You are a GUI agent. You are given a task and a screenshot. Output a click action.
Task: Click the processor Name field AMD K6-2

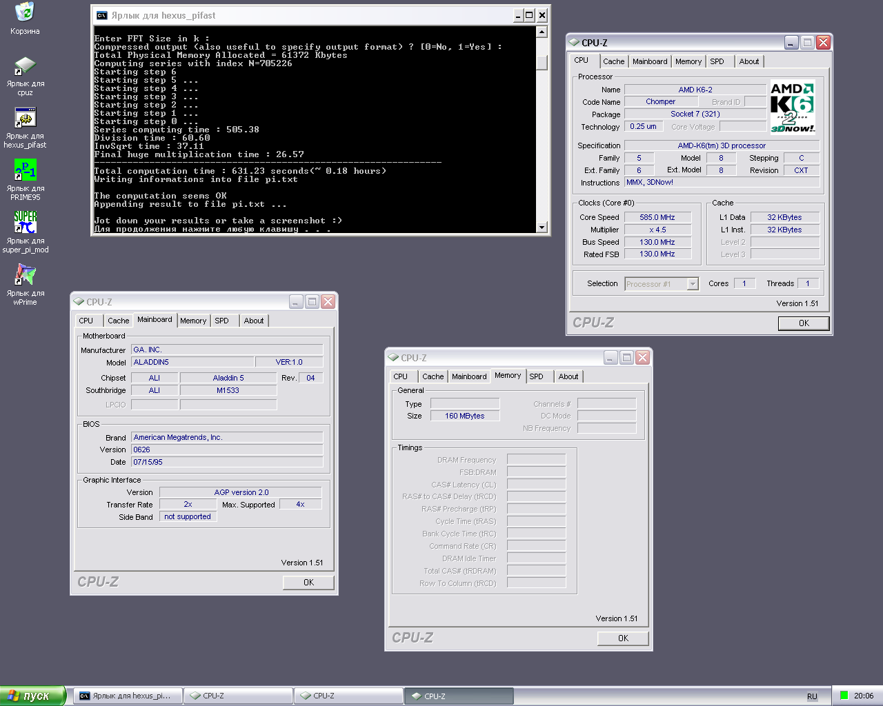coord(695,90)
